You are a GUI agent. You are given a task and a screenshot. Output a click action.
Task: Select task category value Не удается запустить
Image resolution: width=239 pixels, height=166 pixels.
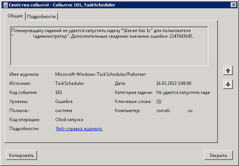click(183, 92)
